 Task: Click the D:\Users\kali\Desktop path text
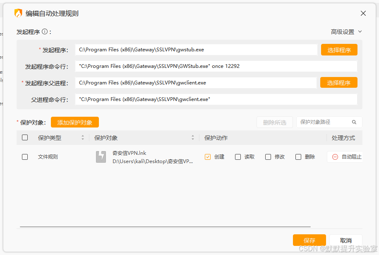click(153, 161)
